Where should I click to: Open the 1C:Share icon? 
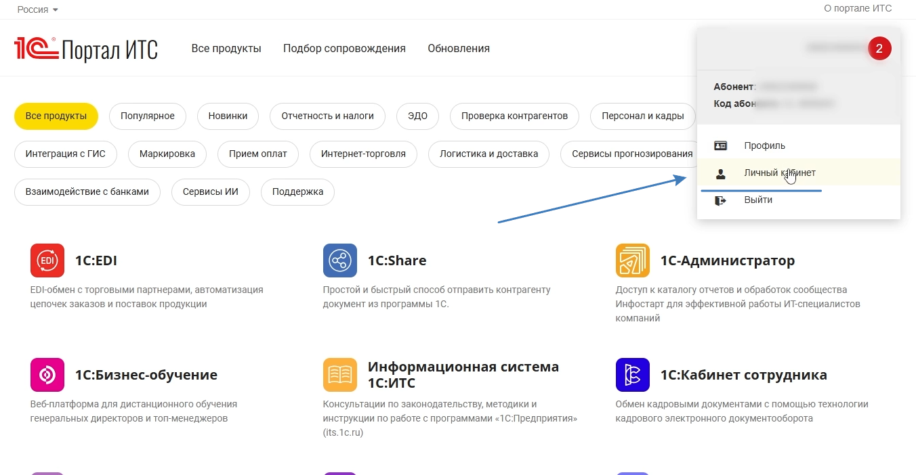tap(340, 261)
